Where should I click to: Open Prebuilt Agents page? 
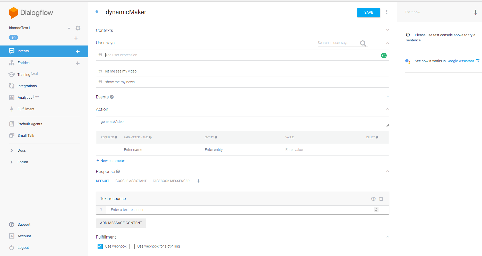click(x=30, y=124)
